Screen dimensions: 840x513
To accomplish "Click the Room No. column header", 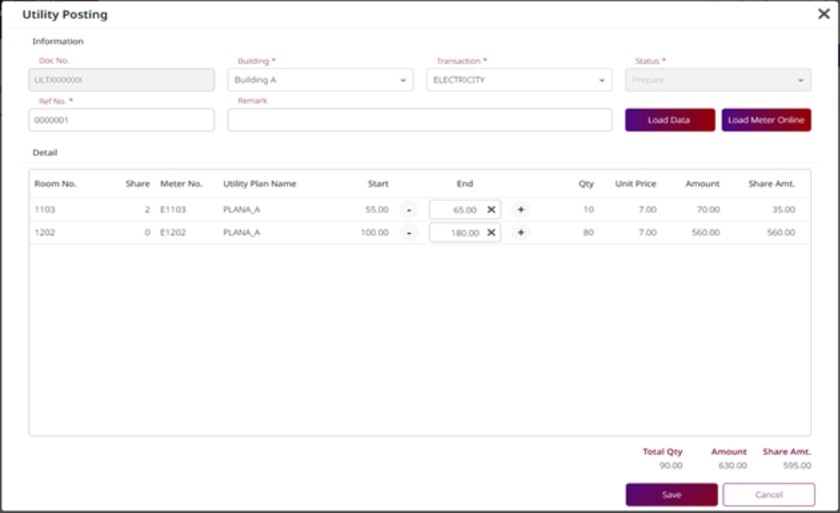I will tap(55, 184).
